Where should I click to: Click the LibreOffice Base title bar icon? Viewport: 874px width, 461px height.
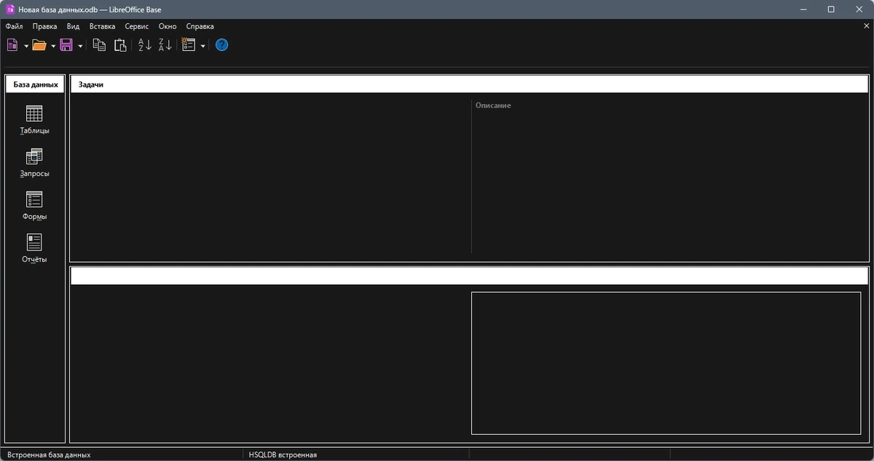pos(11,9)
